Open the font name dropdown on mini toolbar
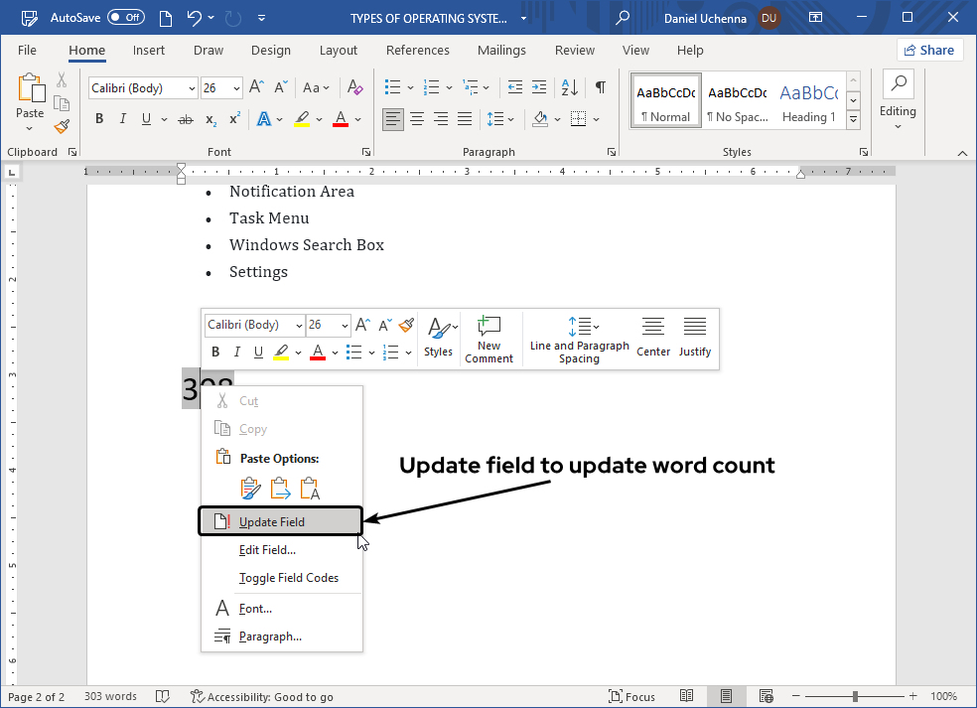Viewport: 977px width, 708px height. click(x=301, y=325)
